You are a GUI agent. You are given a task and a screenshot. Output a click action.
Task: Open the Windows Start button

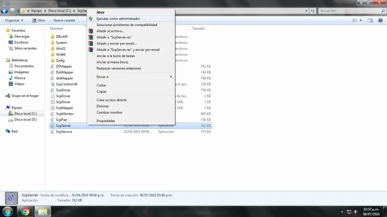[7, 211]
